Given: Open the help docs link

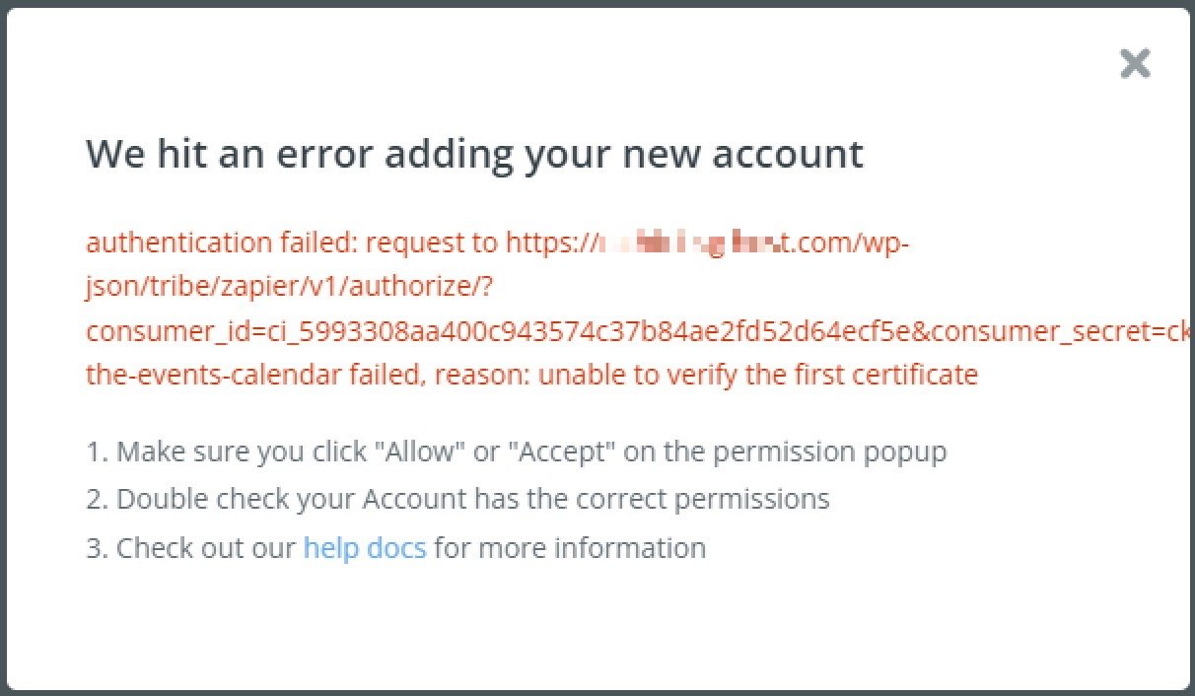Looking at the screenshot, I should [365, 547].
